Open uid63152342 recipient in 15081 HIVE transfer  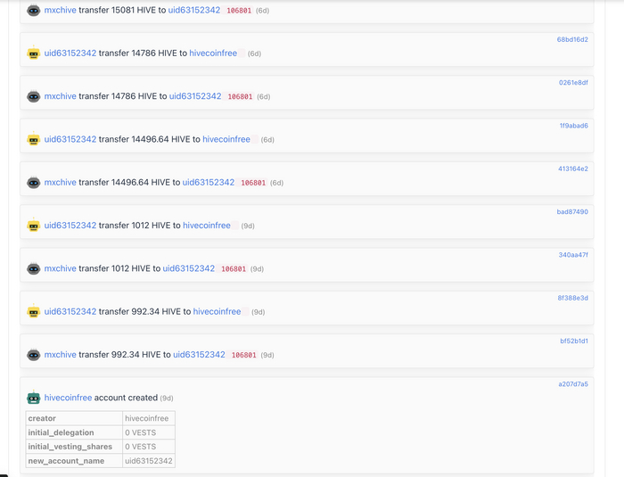(x=194, y=10)
